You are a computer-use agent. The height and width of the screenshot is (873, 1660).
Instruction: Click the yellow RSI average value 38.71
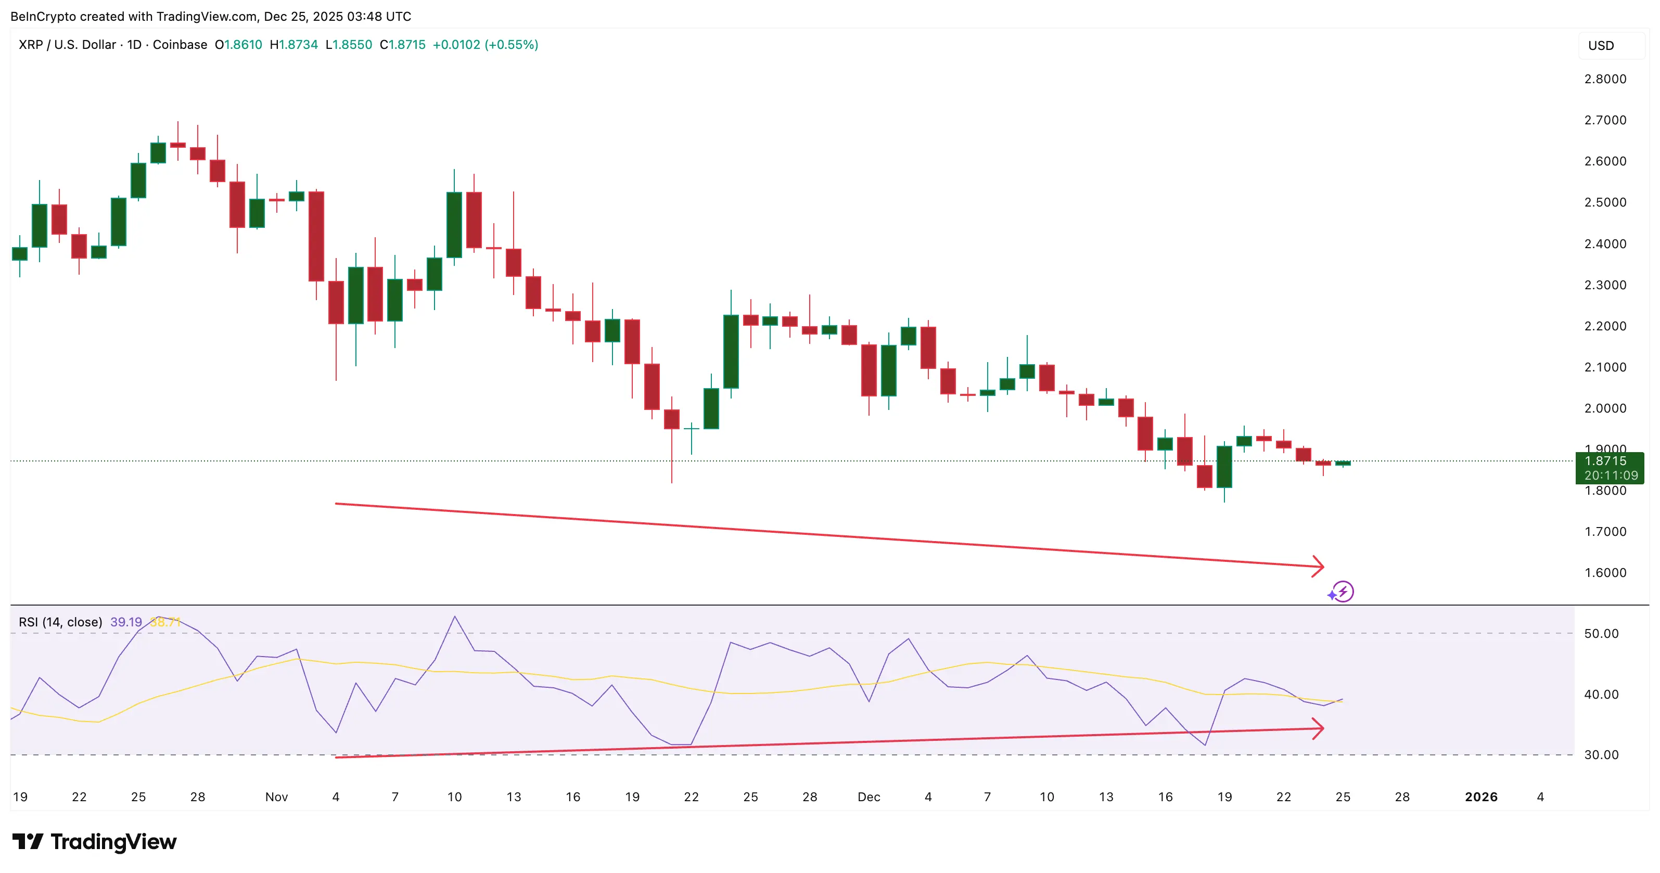[x=165, y=622]
